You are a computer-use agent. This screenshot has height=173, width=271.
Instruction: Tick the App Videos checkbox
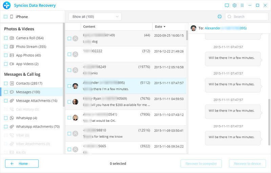[x=6, y=64]
